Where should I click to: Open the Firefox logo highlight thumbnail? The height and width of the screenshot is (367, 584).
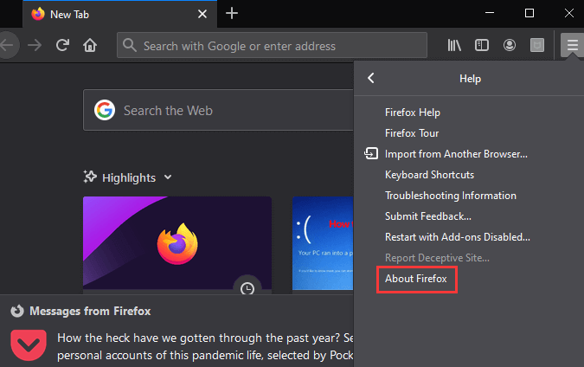coord(176,243)
